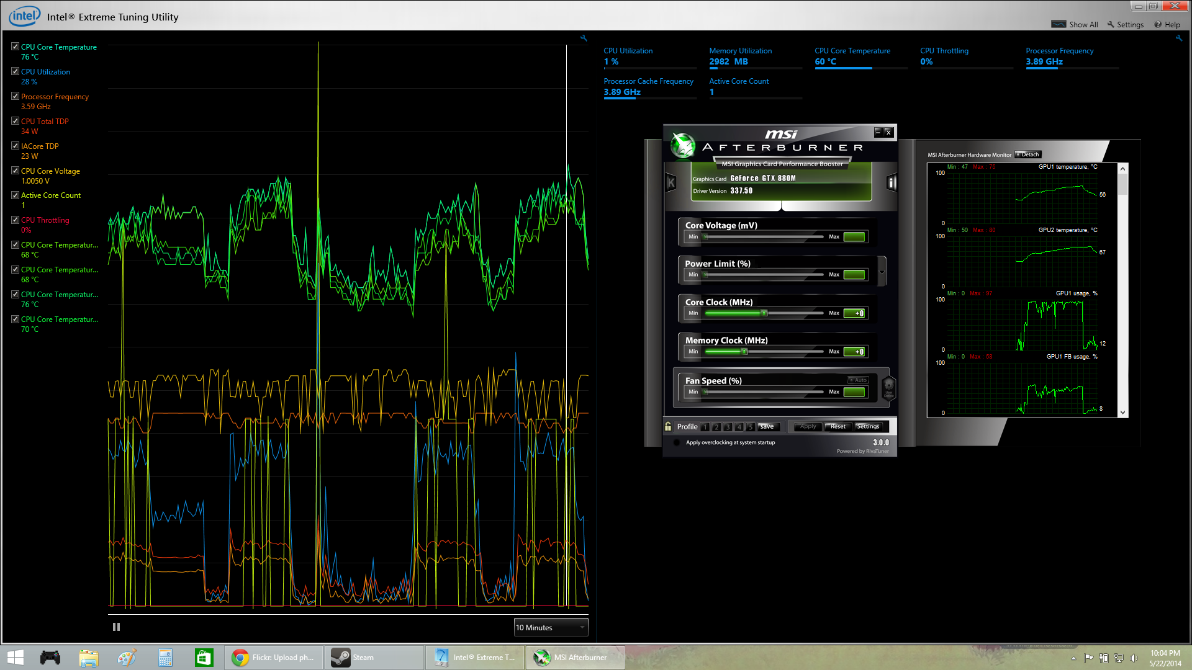Open the network status tray icon
This screenshot has width=1192, height=670.
[1119, 658]
